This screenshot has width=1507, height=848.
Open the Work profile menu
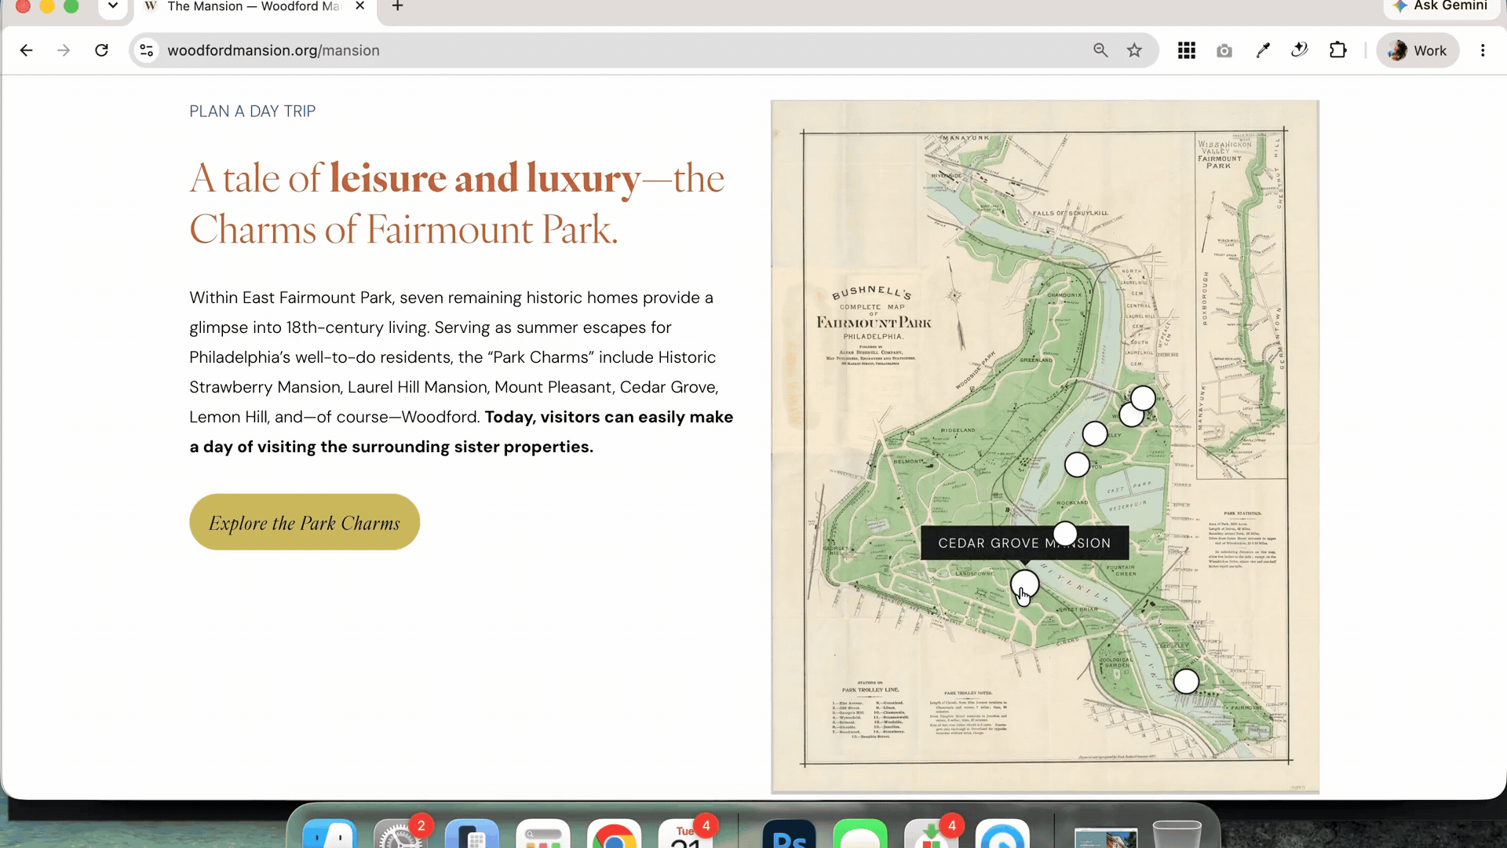(x=1418, y=50)
